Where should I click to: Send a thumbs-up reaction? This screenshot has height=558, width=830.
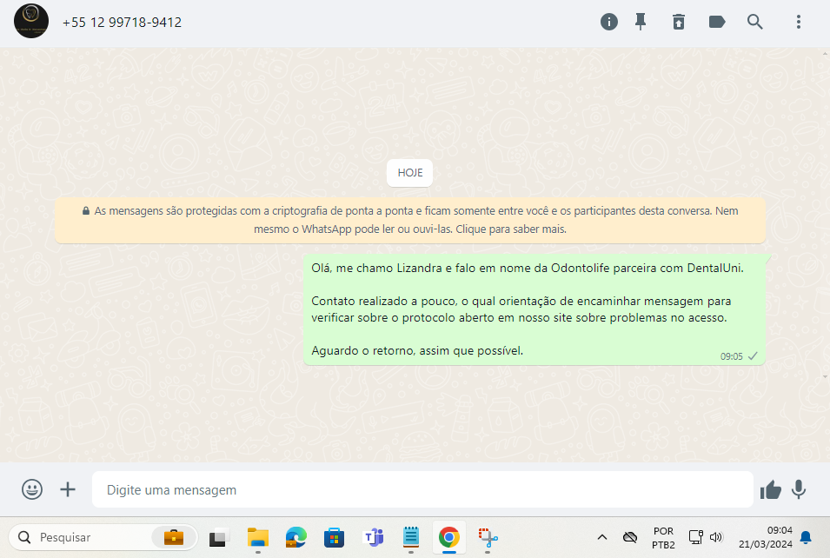point(771,489)
